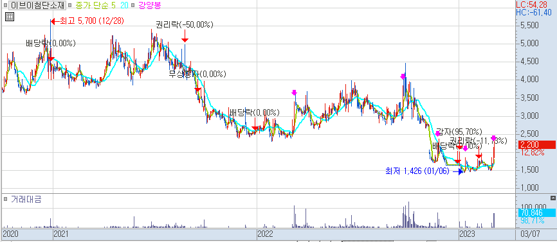Click the 2022 year label on time axis
Viewport: 557px width, 242px height.
coord(265,234)
